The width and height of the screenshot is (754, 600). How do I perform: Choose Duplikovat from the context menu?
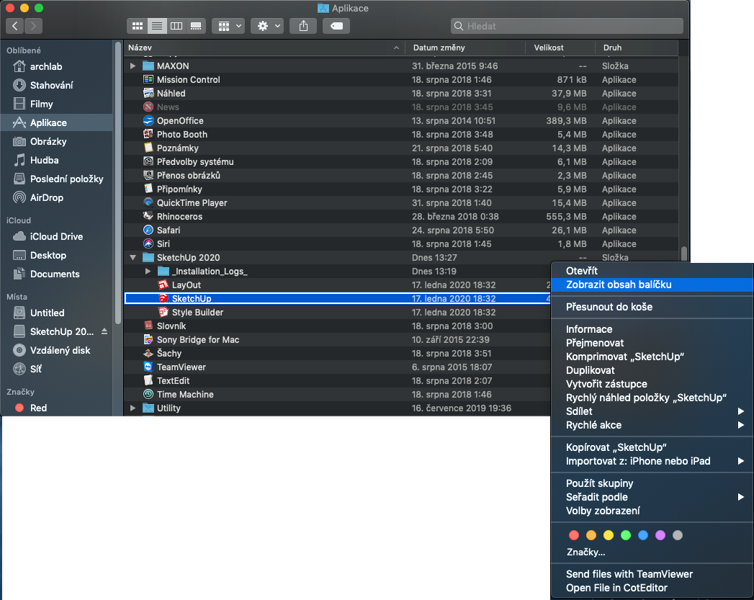tap(652, 370)
